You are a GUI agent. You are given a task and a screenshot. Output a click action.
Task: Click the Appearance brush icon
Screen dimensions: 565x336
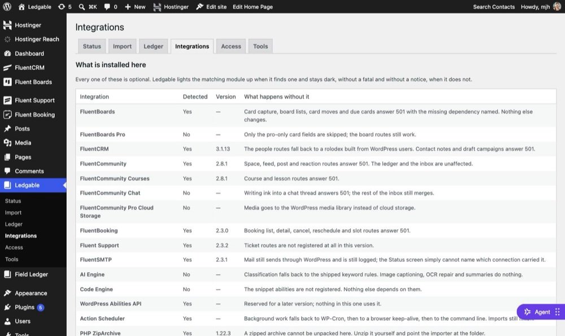(x=7, y=293)
